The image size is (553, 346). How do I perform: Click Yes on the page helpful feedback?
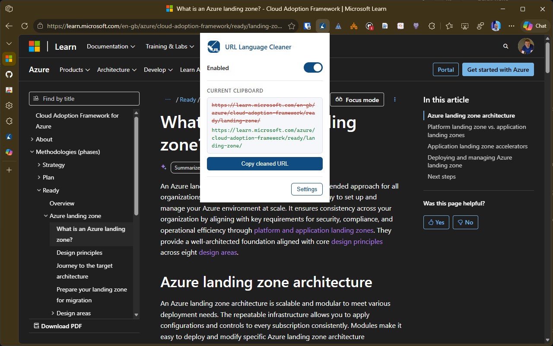[x=436, y=222]
